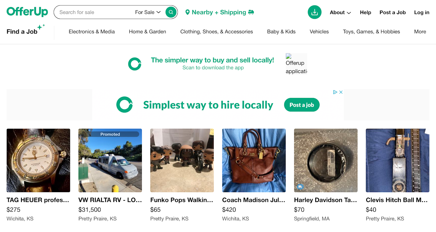Image resolution: width=436 pixels, height=232 pixels.
Task: Expand the About menu
Action: point(340,12)
